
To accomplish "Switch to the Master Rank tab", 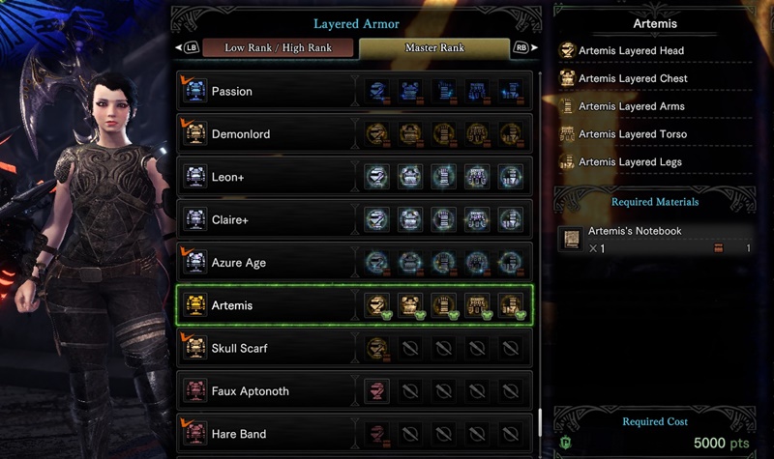I will pos(434,47).
